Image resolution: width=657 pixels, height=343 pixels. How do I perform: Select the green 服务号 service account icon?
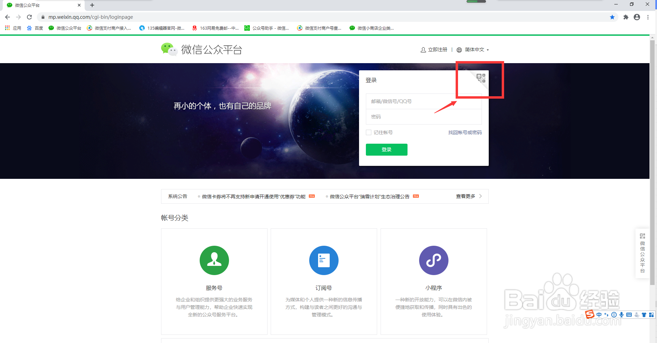coord(214,260)
